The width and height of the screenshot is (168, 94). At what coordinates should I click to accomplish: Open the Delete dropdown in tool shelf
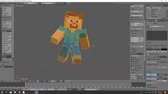pos(7,56)
